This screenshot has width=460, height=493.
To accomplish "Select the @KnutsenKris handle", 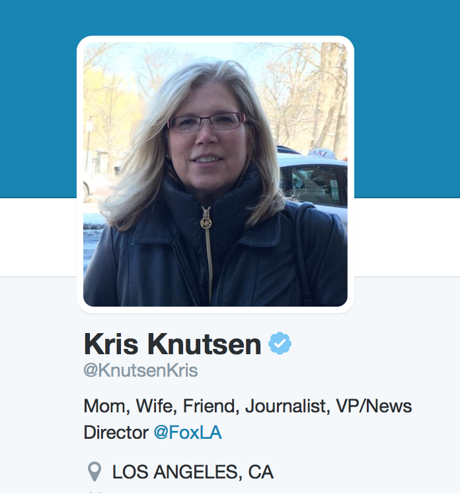I will coord(141,370).
